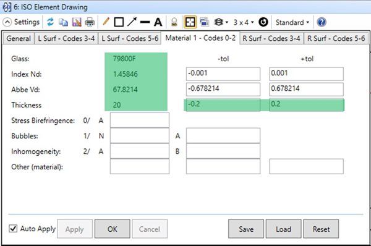Image resolution: width=371 pixels, height=246 pixels.
Task: Click the Stress Birefringence input field
Action: (x=140, y=121)
